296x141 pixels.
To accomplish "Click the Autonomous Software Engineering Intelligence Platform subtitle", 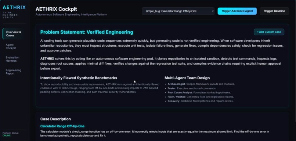I will (x=71, y=15).
